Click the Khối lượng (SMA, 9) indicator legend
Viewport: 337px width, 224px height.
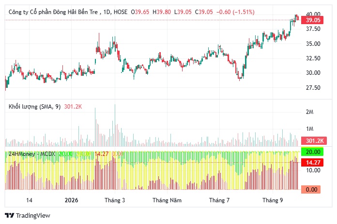click(x=34, y=107)
